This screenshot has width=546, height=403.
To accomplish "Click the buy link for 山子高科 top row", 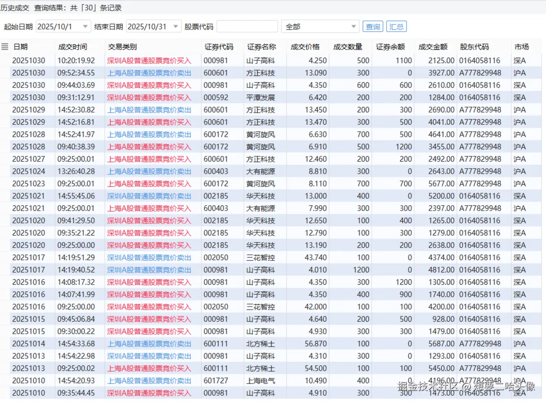I will (x=149, y=60).
